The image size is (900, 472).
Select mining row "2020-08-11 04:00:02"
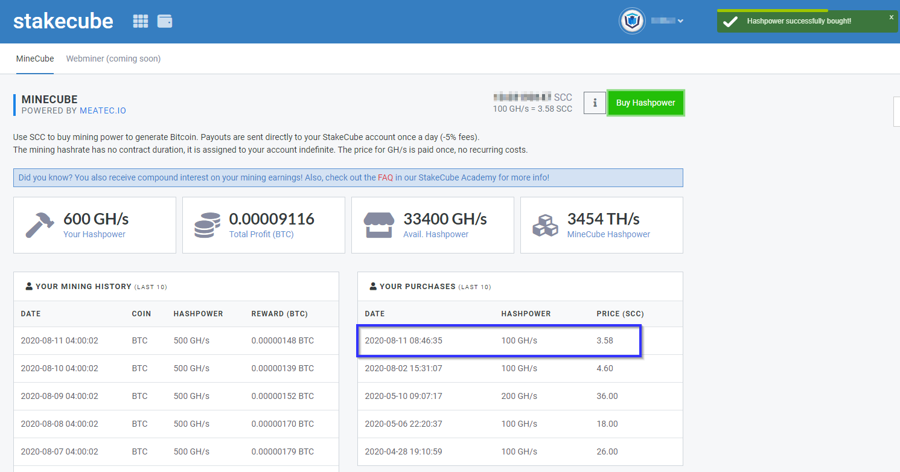pyautogui.click(x=176, y=341)
